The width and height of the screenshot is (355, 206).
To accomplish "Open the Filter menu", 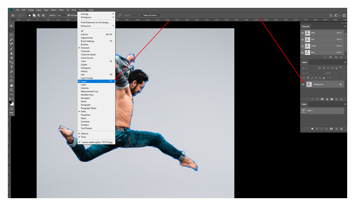I will pos(62,10).
